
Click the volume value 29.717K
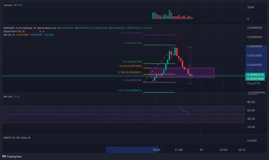coord(18,5)
